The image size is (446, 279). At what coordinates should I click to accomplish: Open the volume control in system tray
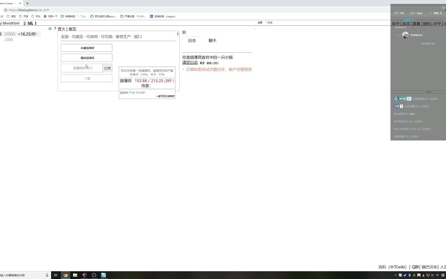point(433,275)
